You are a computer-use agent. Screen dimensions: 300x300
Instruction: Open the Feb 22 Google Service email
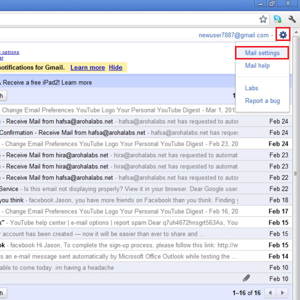[x=146, y=189]
